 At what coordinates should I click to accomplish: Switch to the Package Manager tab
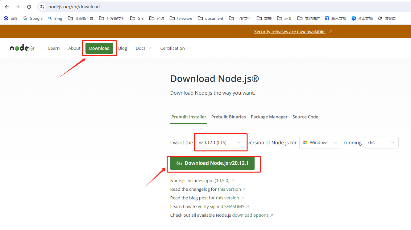click(x=269, y=117)
